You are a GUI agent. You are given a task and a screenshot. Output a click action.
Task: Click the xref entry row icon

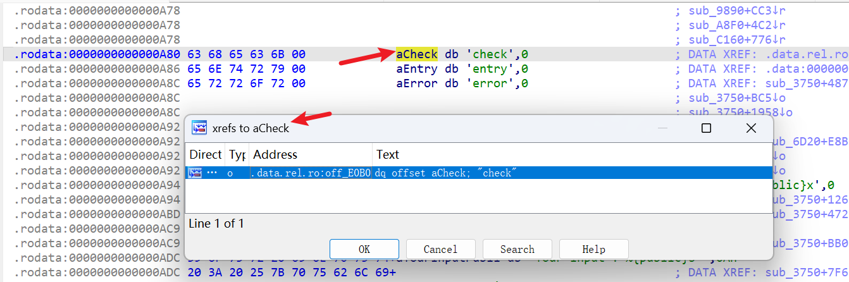point(195,173)
